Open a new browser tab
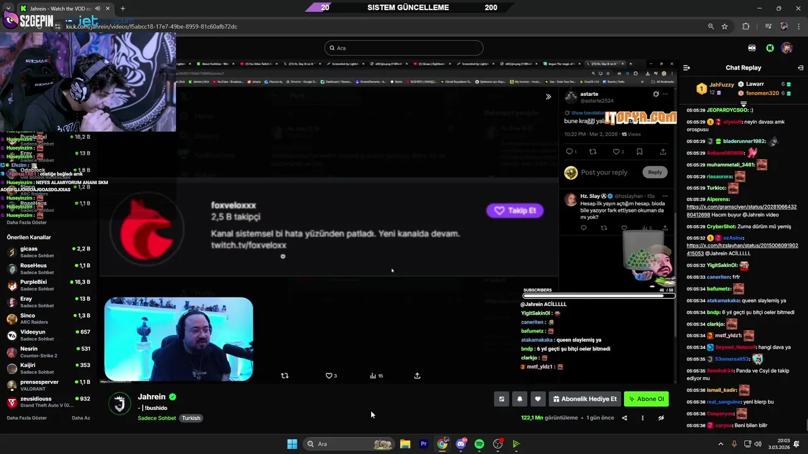 (x=122, y=8)
